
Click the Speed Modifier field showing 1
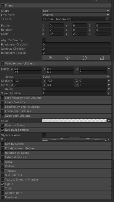[74, 93]
